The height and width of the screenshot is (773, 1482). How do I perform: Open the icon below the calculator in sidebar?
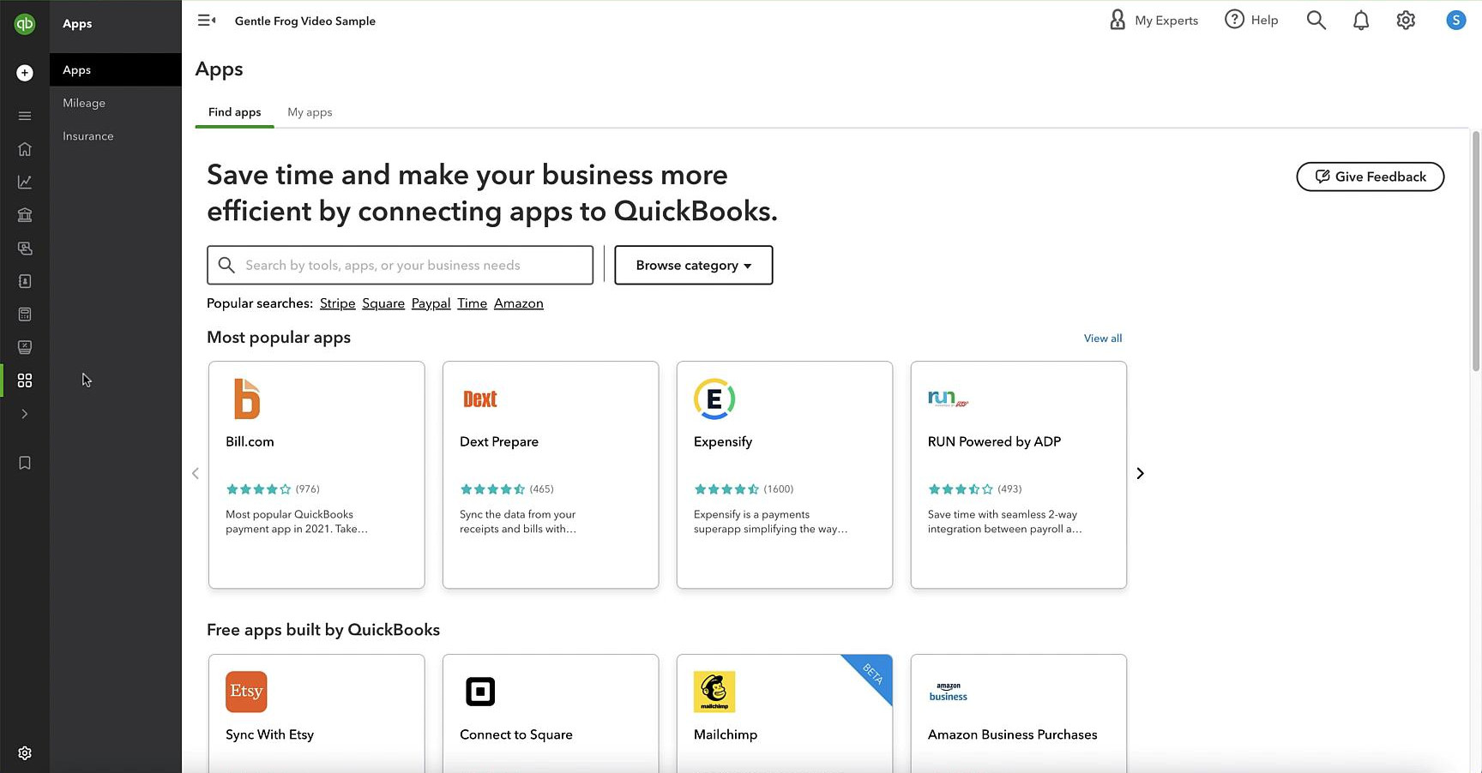[x=25, y=347]
